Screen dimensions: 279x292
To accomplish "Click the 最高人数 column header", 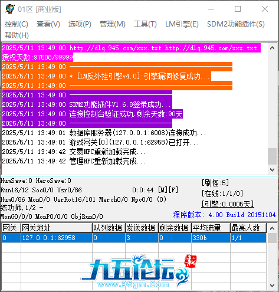I will click(x=248, y=228).
